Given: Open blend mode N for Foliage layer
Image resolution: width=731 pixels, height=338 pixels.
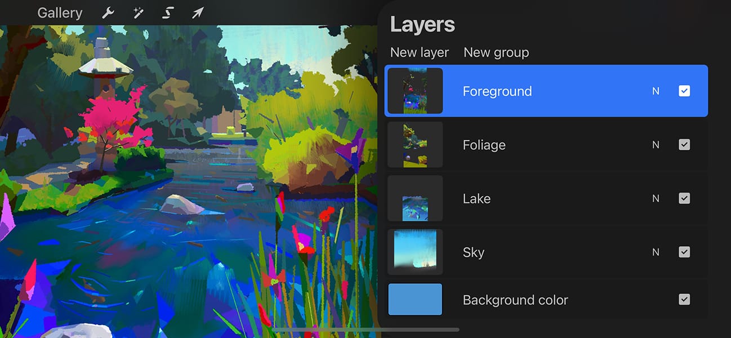Looking at the screenshot, I should pyautogui.click(x=656, y=145).
